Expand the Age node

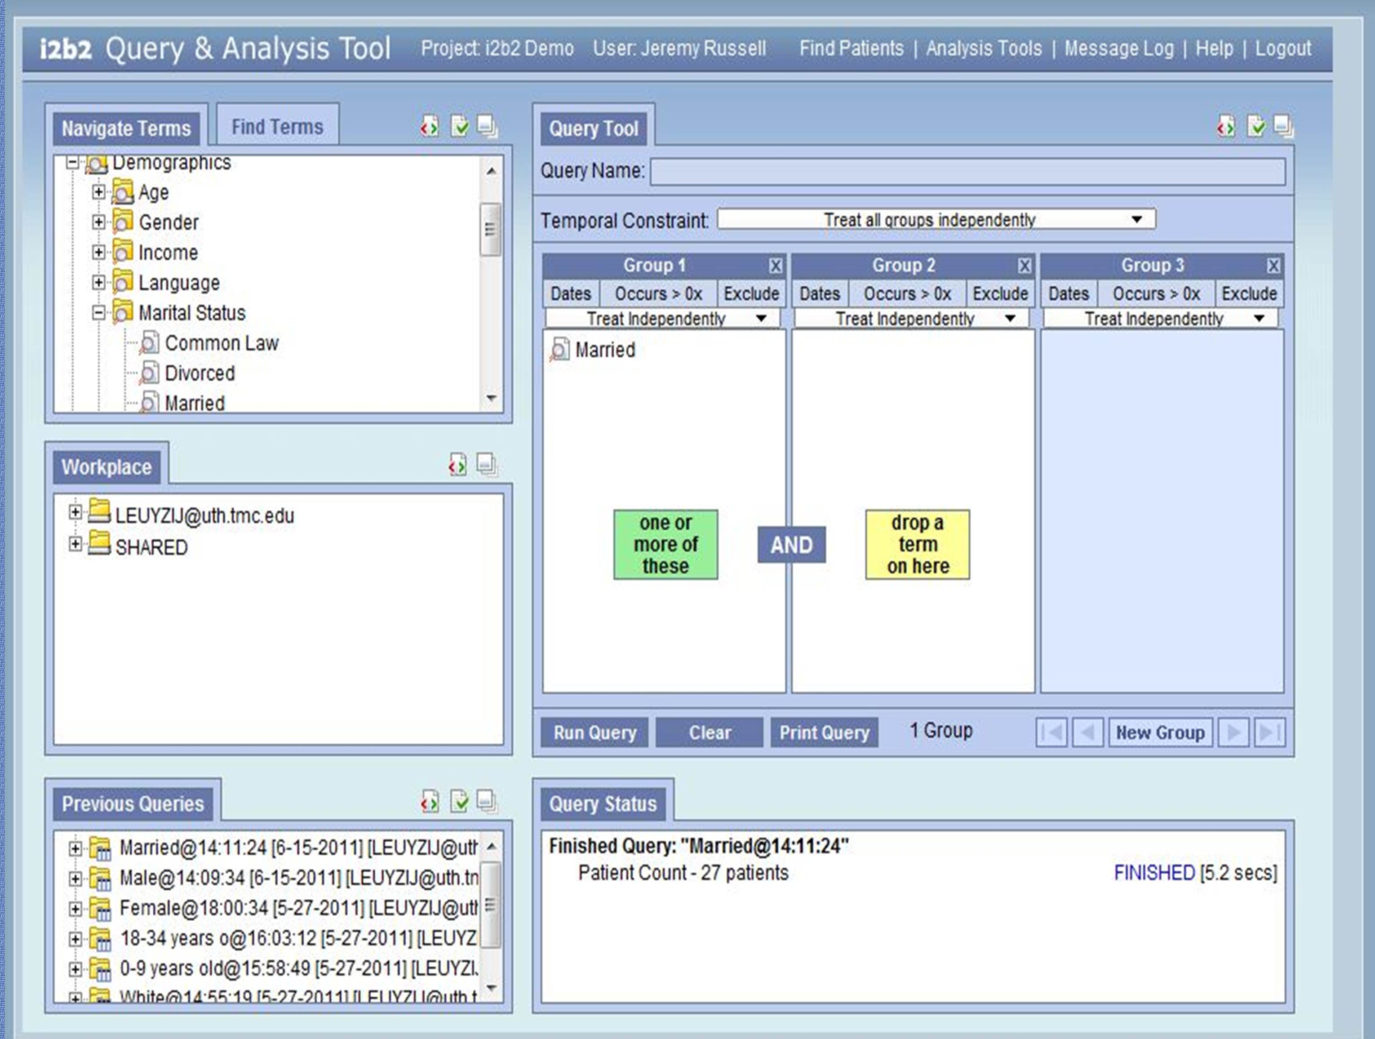pyautogui.click(x=98, y=191)
